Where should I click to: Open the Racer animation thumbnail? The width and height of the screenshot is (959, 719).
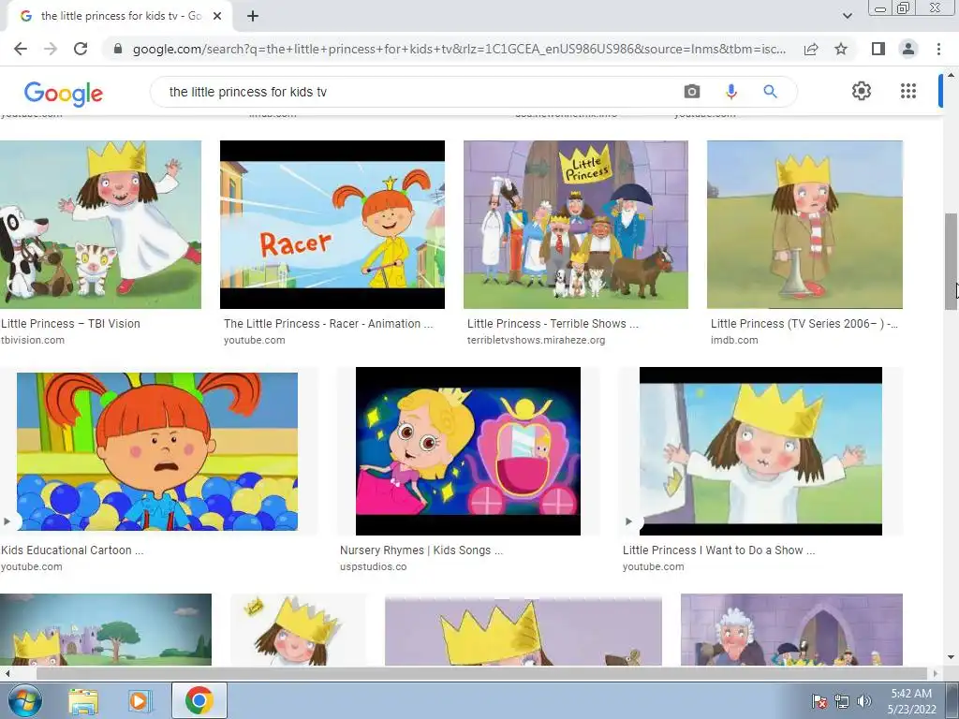(332, 225)
